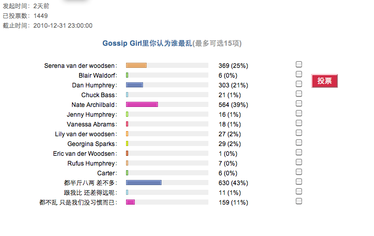Click the orange Serena result bar
The width and height of the screenshot is (374, 236).
(x=136, y=65)
